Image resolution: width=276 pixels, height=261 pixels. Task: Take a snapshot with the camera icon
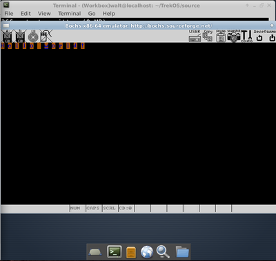coord(234,36)
